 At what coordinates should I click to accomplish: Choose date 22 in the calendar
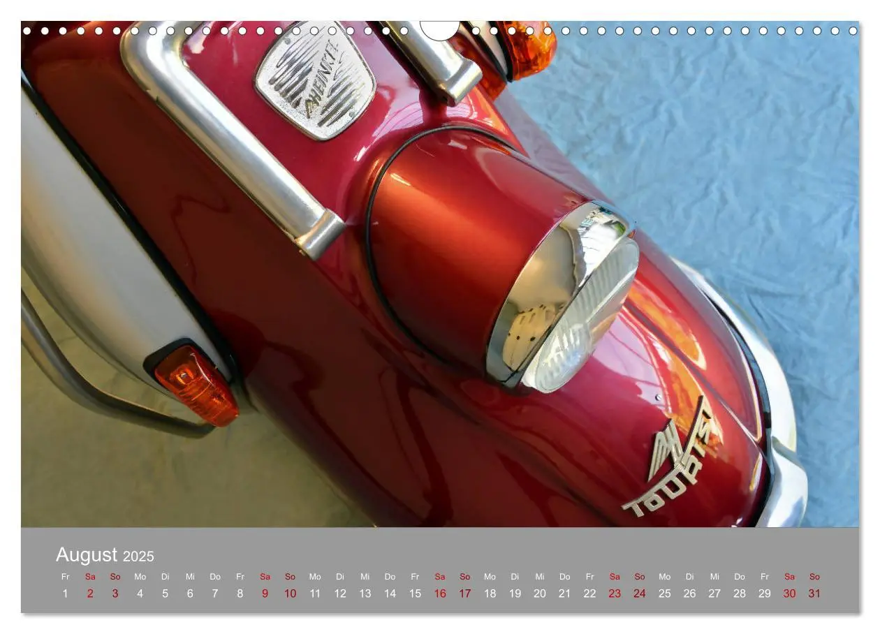(589, 594)
